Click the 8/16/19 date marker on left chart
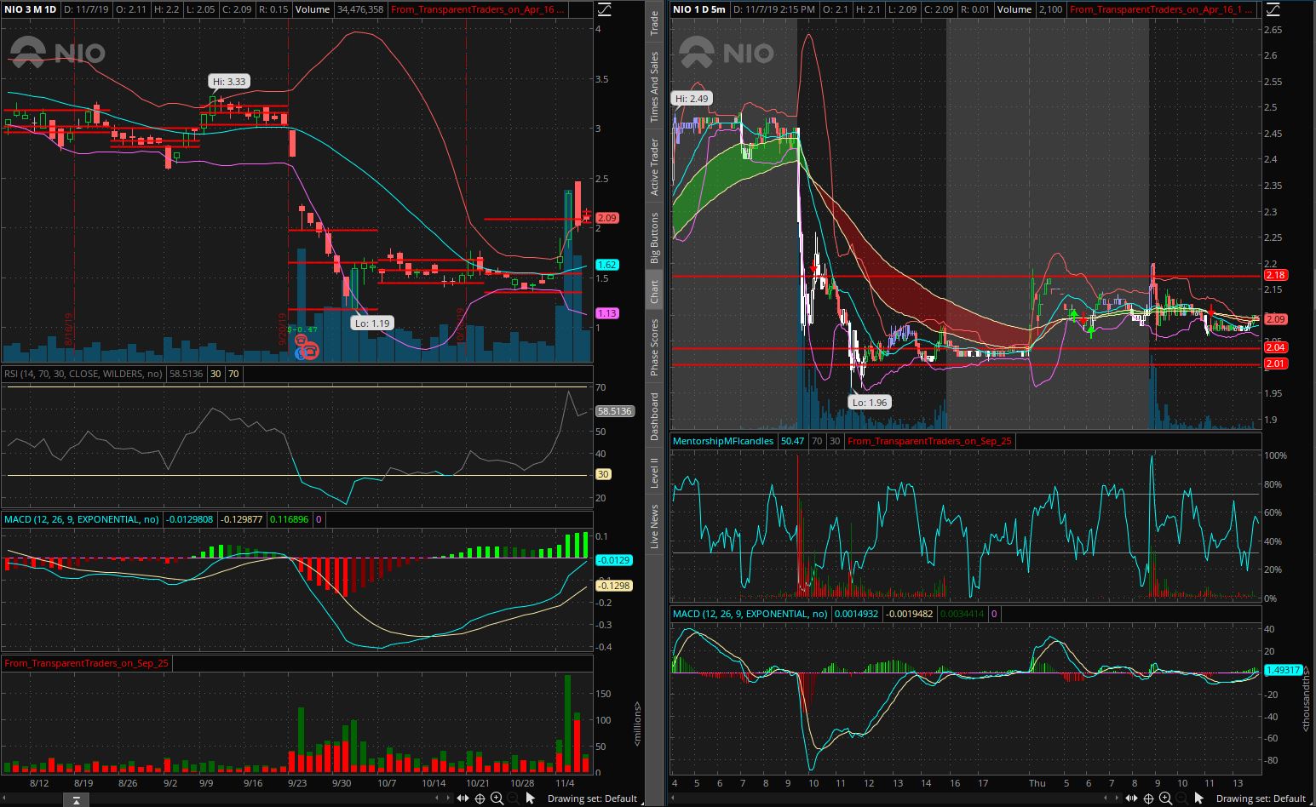Image resolution: width=1316 pixels, height=807 pixels. click(x=68, y=329)
